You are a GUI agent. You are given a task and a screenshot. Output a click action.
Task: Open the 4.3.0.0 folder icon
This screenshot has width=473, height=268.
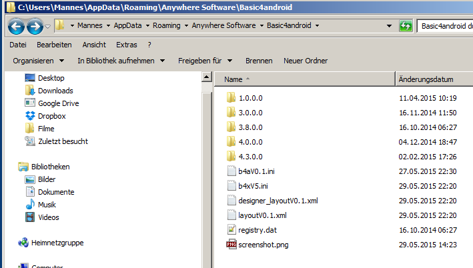click(231, 157)
